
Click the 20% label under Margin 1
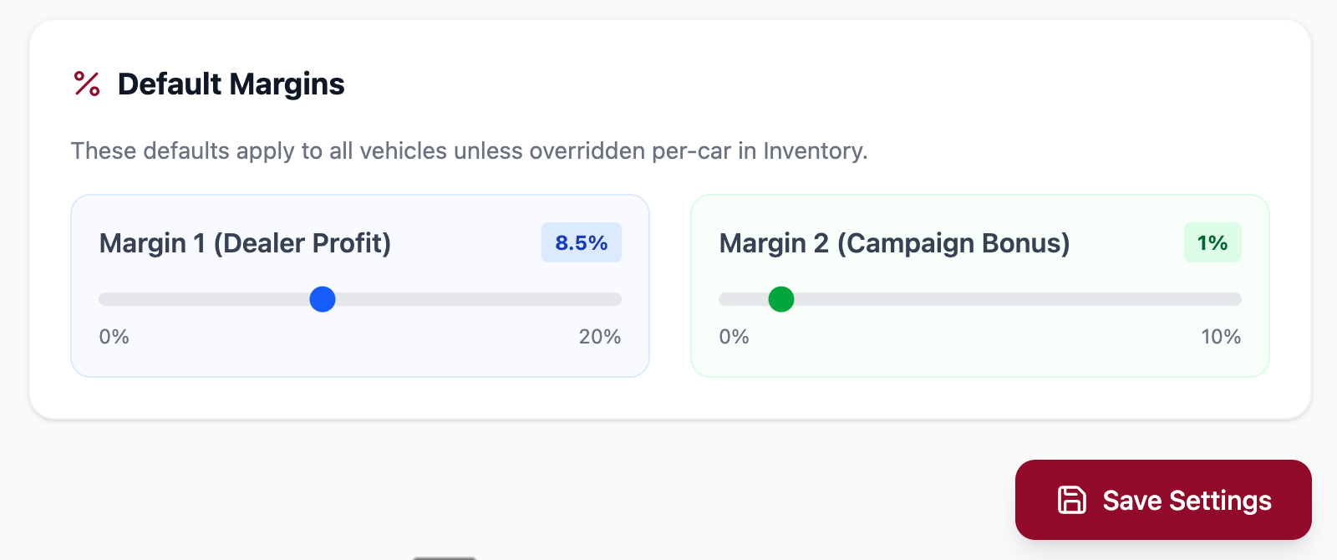(x=599, y=337)
